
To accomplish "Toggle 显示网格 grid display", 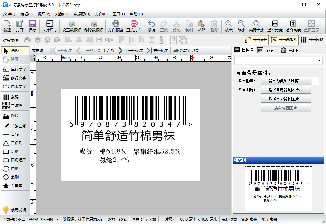I will [x=312, y=40].
